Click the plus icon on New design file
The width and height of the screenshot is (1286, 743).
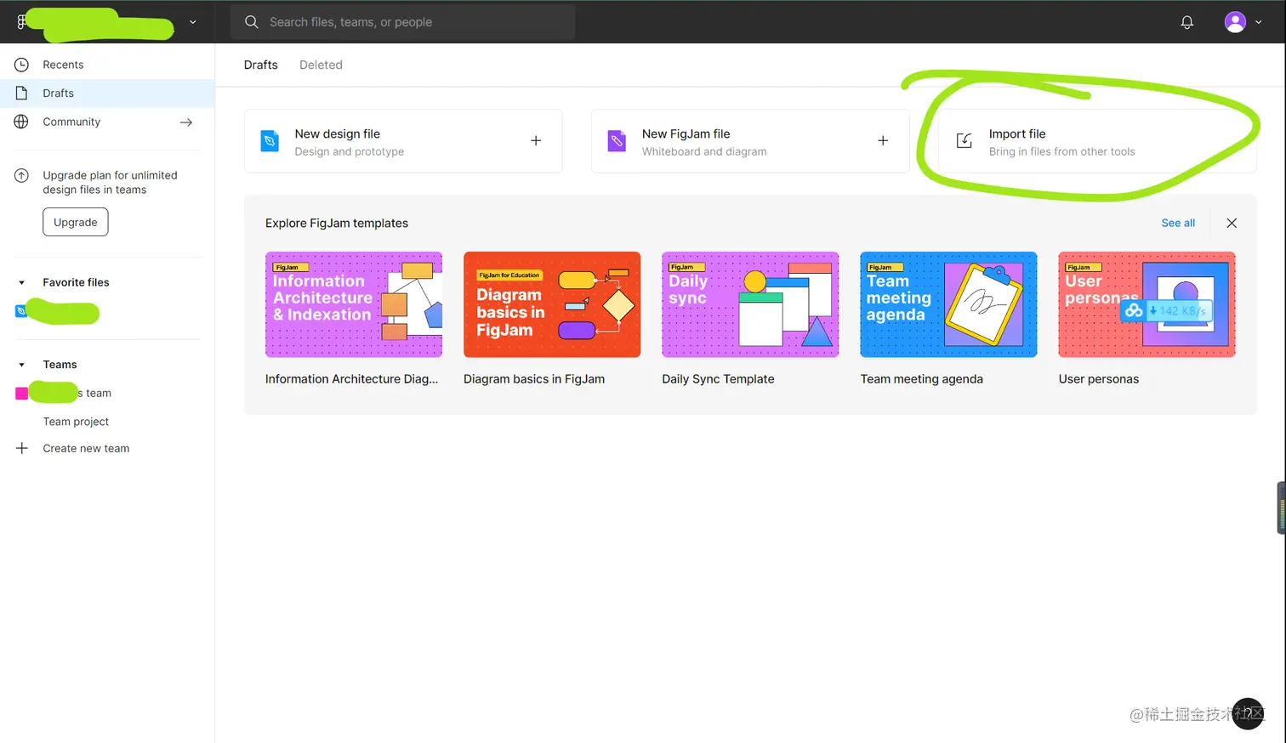536,141
